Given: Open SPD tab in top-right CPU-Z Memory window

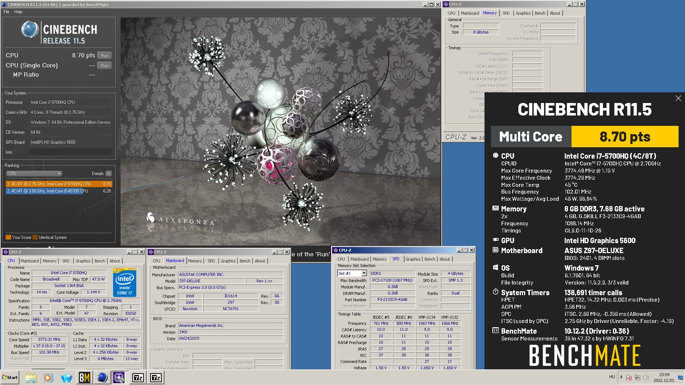Looking at the screenshot, I should pyautogui.click(x=506, y=13).
